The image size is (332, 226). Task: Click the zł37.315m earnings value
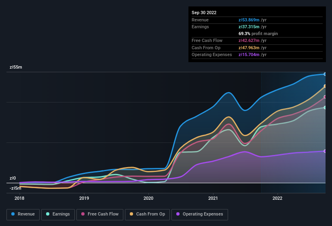pos(249,27)
